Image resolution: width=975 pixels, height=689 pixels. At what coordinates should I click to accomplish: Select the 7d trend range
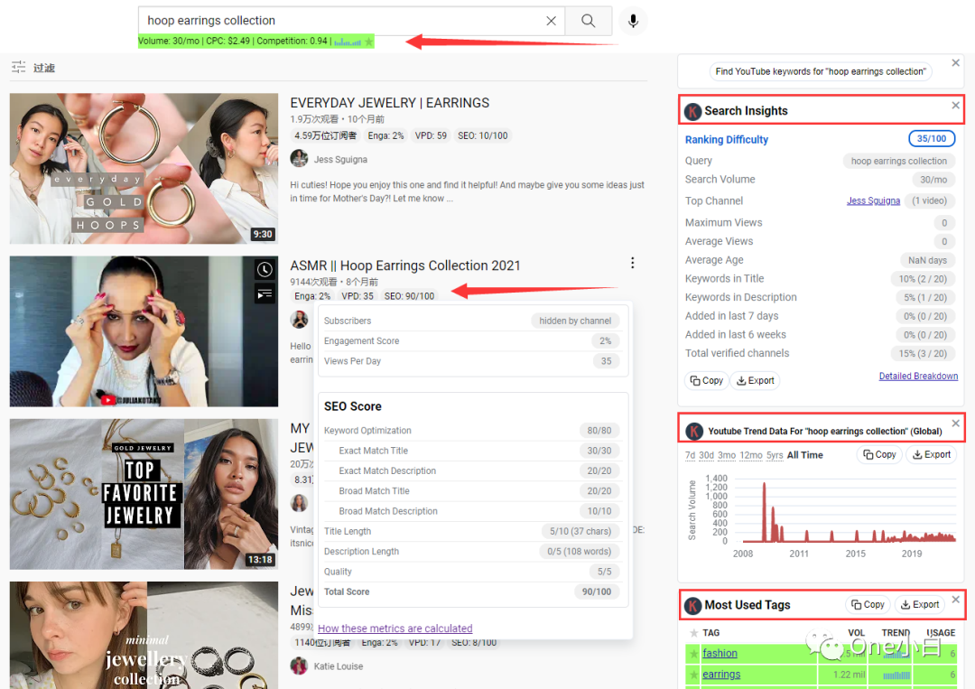tap(692, 455)
